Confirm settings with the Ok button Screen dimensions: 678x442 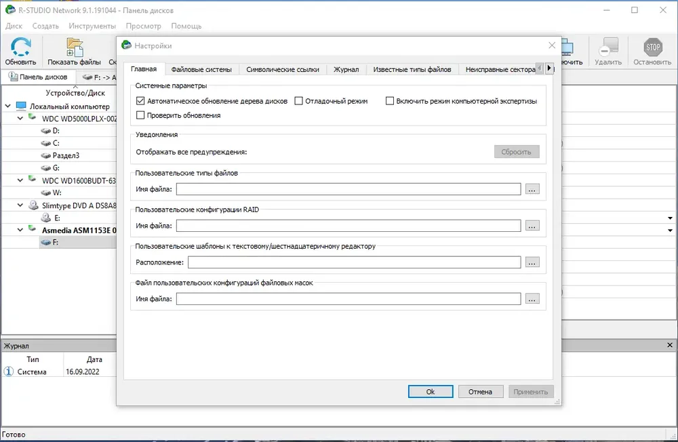pyautogui.click(x=431, y=391)
